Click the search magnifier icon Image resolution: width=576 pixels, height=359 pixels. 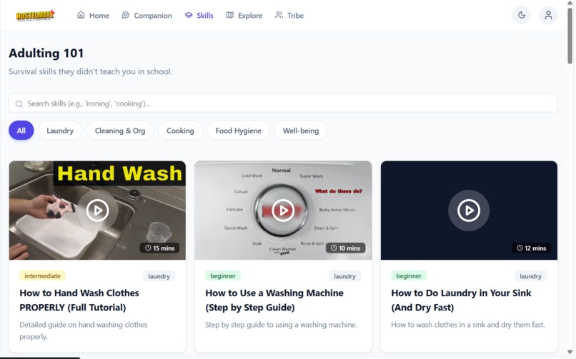[x=19, y=103]
